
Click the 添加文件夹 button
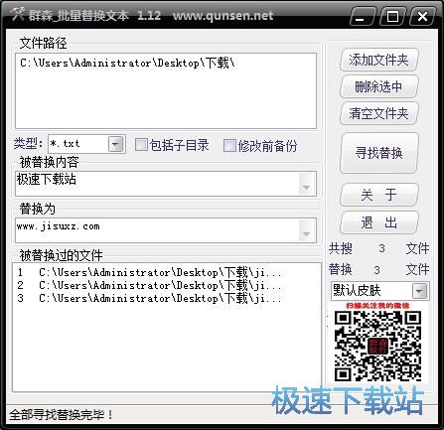coord(379,60)
